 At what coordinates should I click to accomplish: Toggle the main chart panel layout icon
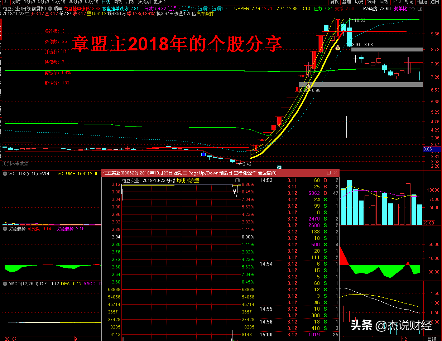click(420, 9)
